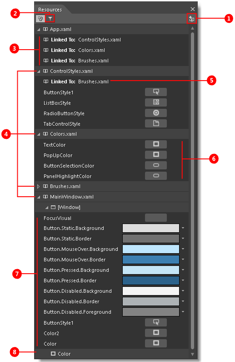Collapse the [Window] node
This screenshot has height=362, width=235.
[x=47, y=207]
